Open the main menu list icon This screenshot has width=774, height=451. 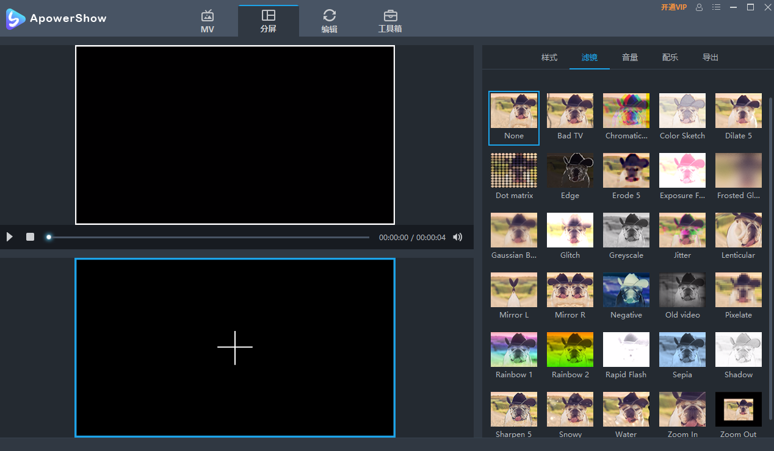(x=716, y=7)
